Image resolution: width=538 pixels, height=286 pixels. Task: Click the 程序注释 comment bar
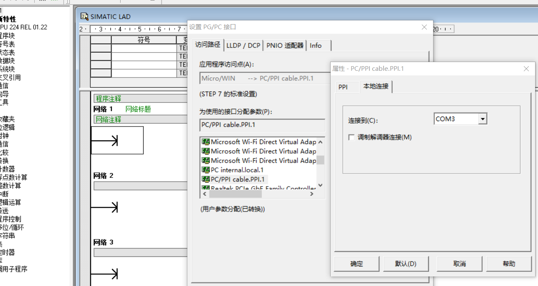(x=141, y=99)
